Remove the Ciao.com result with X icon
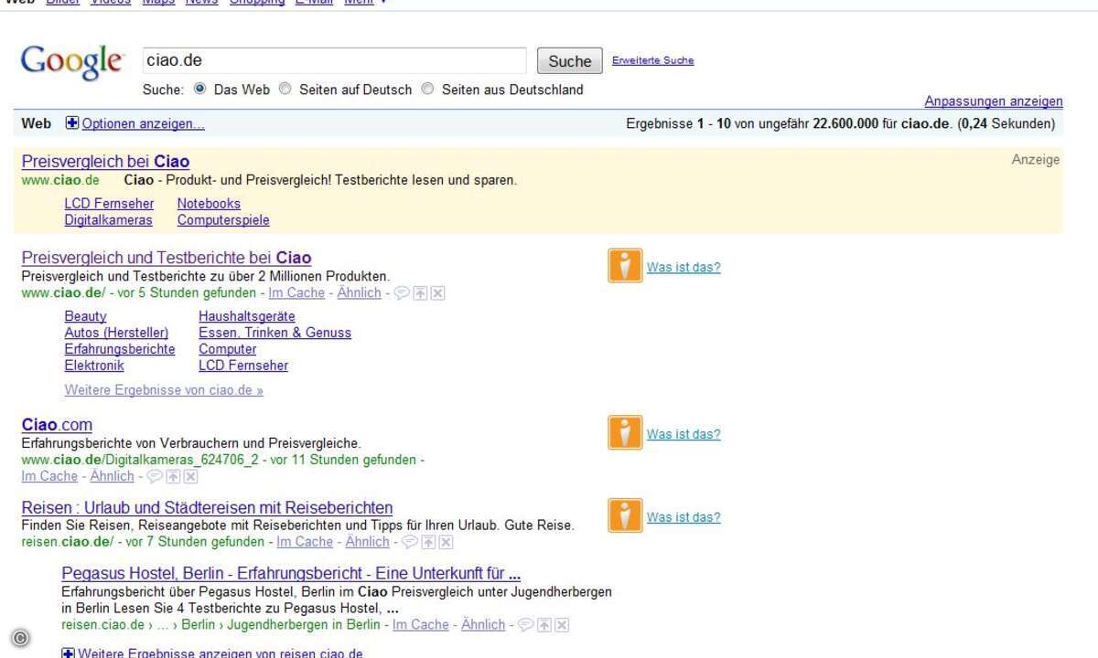Screen dimensions: 1098x658 tap(190, 476)
